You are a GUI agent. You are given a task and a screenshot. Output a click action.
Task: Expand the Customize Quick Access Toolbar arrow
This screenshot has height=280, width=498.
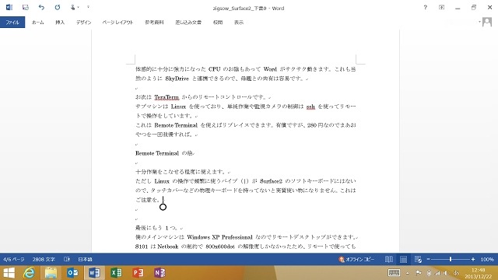click(88, 7)
